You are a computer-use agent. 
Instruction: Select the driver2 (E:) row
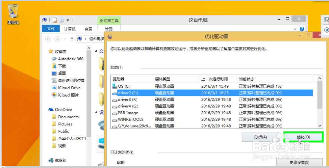pyautogui.click(x=212, y=93)
